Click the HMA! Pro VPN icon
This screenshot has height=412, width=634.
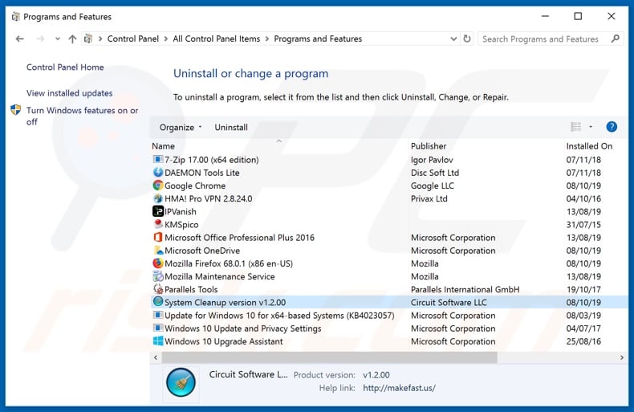click(157, 198)
